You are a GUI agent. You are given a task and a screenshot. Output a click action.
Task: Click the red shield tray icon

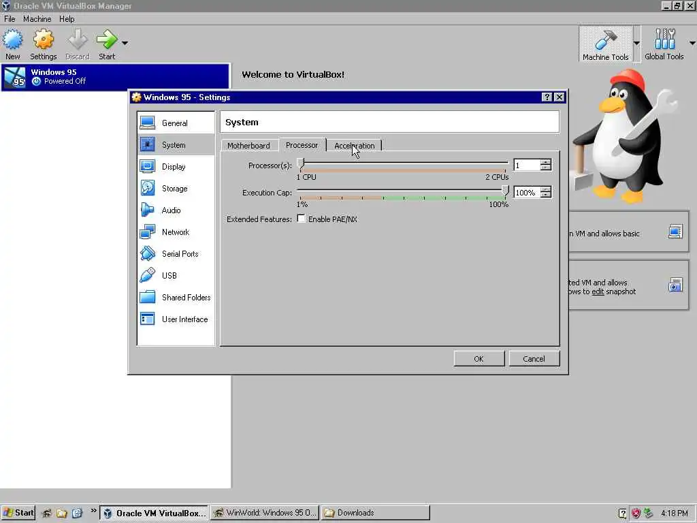point(636,513)
